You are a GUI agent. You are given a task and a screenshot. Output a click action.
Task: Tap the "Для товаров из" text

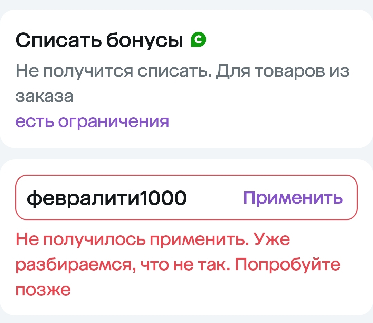point(283,72)
